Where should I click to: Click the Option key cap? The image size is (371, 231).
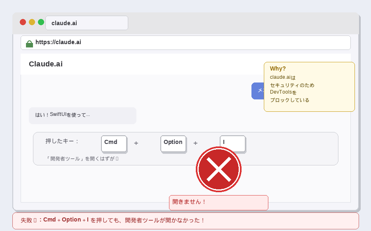point(173,144)
